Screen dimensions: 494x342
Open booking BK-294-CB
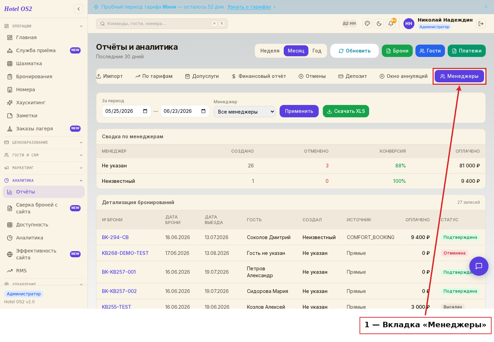115,237
